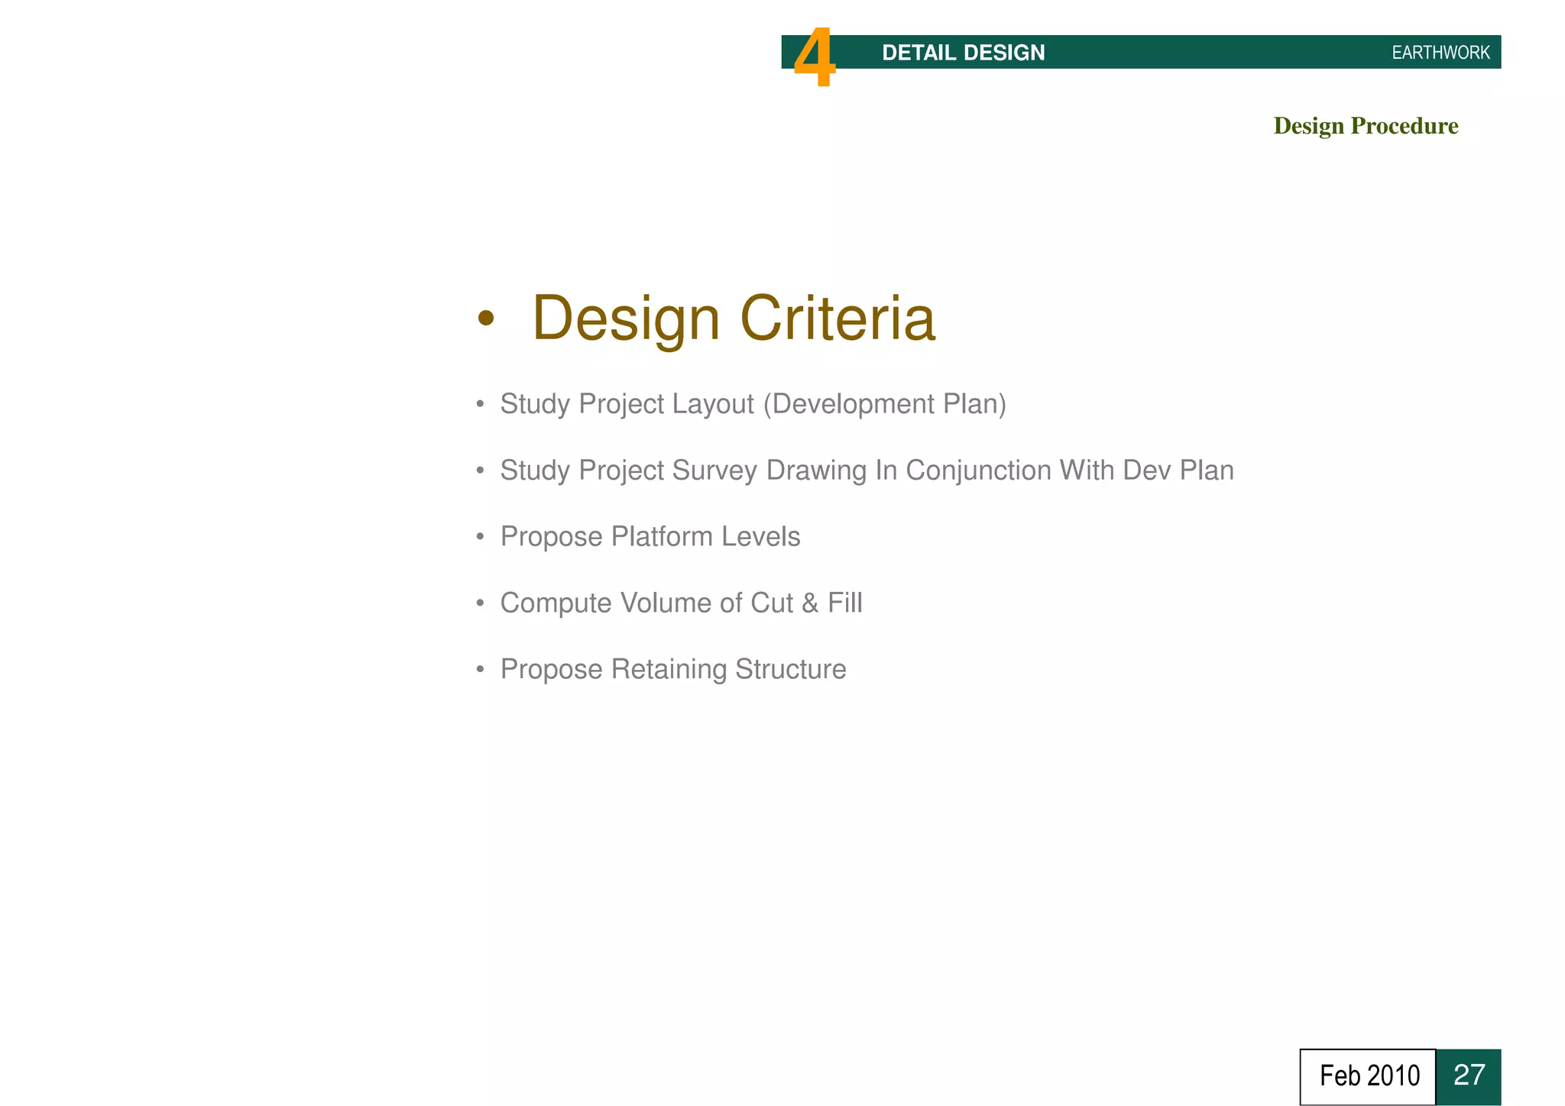Click the EARTHWORK label in header
The image size is (1565, 1106).
1440,53
